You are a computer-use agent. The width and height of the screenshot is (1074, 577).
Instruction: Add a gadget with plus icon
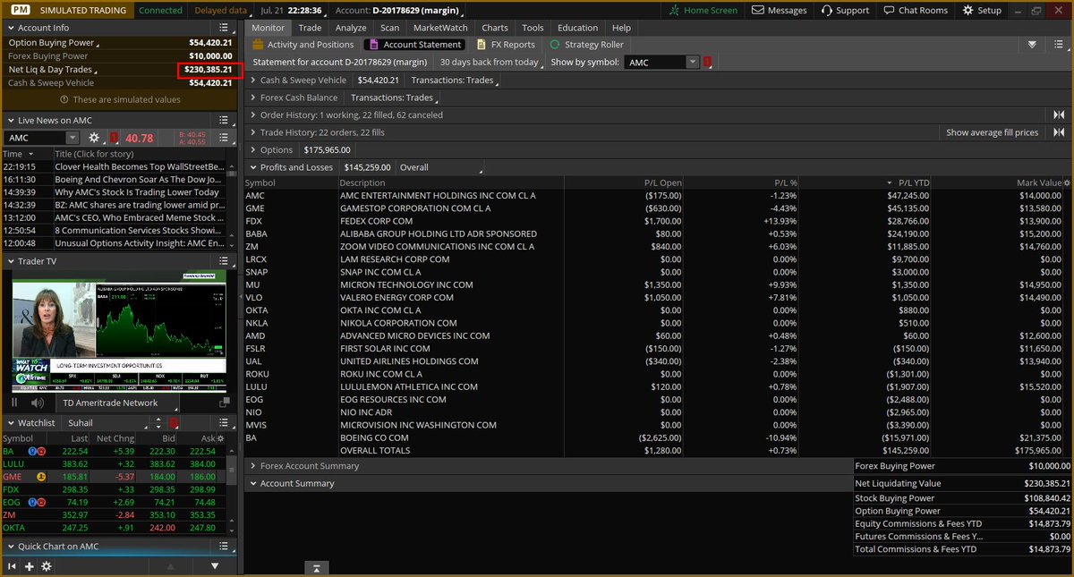[x=29, y=566]
